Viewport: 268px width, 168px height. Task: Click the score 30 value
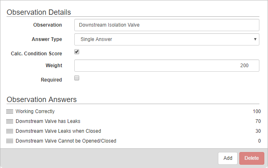pyautogui.click(x=258, y=131)
